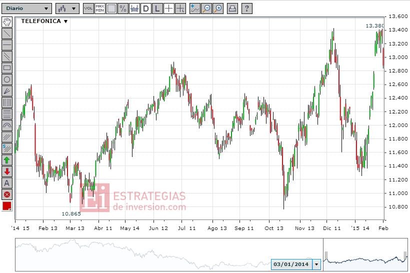Select the S speed lines tool
The width and height of the screenshot is (410, 273).
(x=7, y=148)
